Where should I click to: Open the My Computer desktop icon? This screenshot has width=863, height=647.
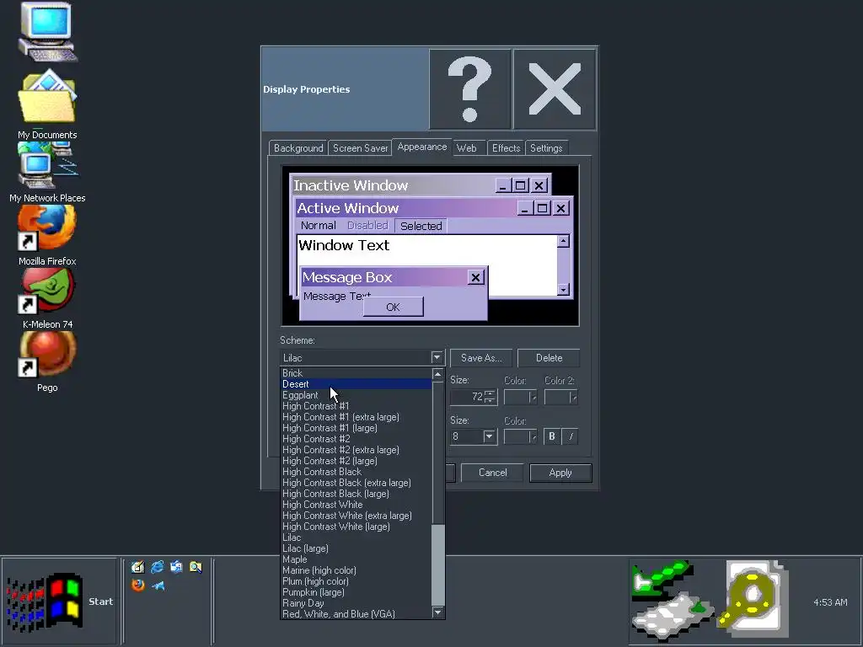click(47, 31)
